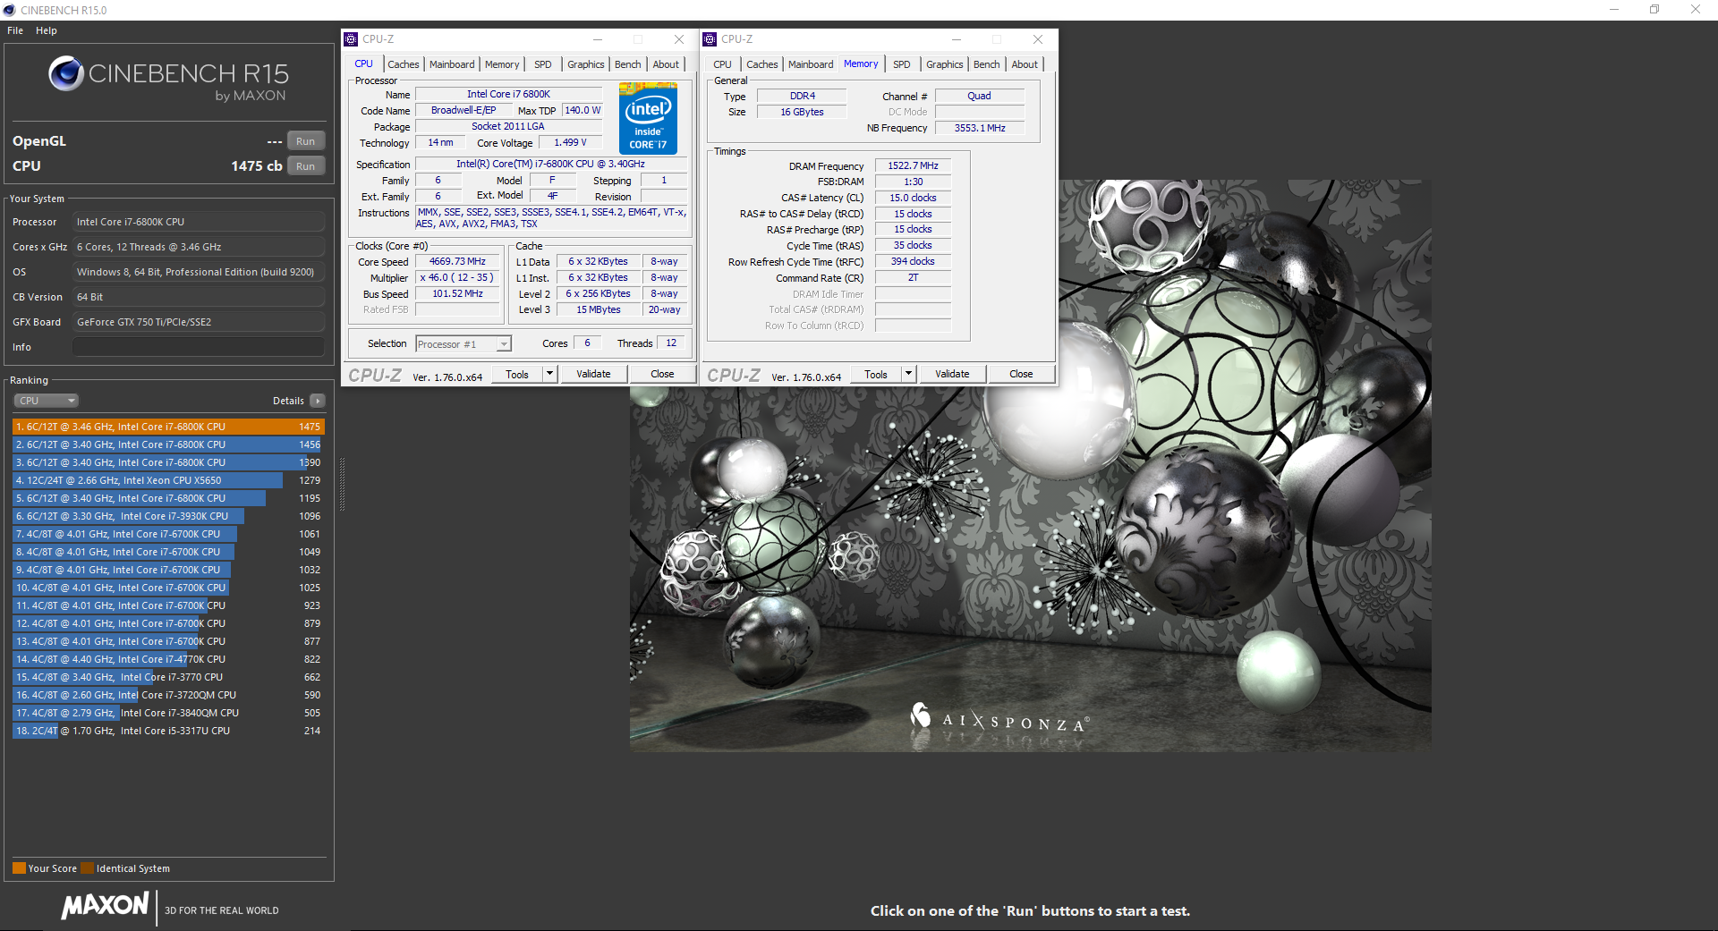Click Close button in right CPU-Z window
This screenshot has height=931, width=1718.
coord(1021,374)
